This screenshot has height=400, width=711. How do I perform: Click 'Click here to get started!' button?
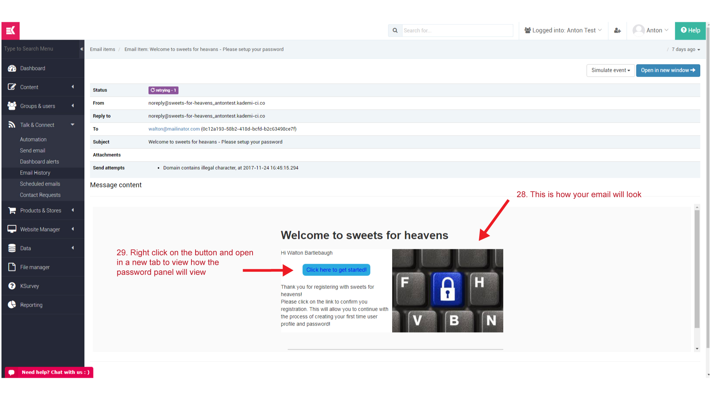coord(336,270)
